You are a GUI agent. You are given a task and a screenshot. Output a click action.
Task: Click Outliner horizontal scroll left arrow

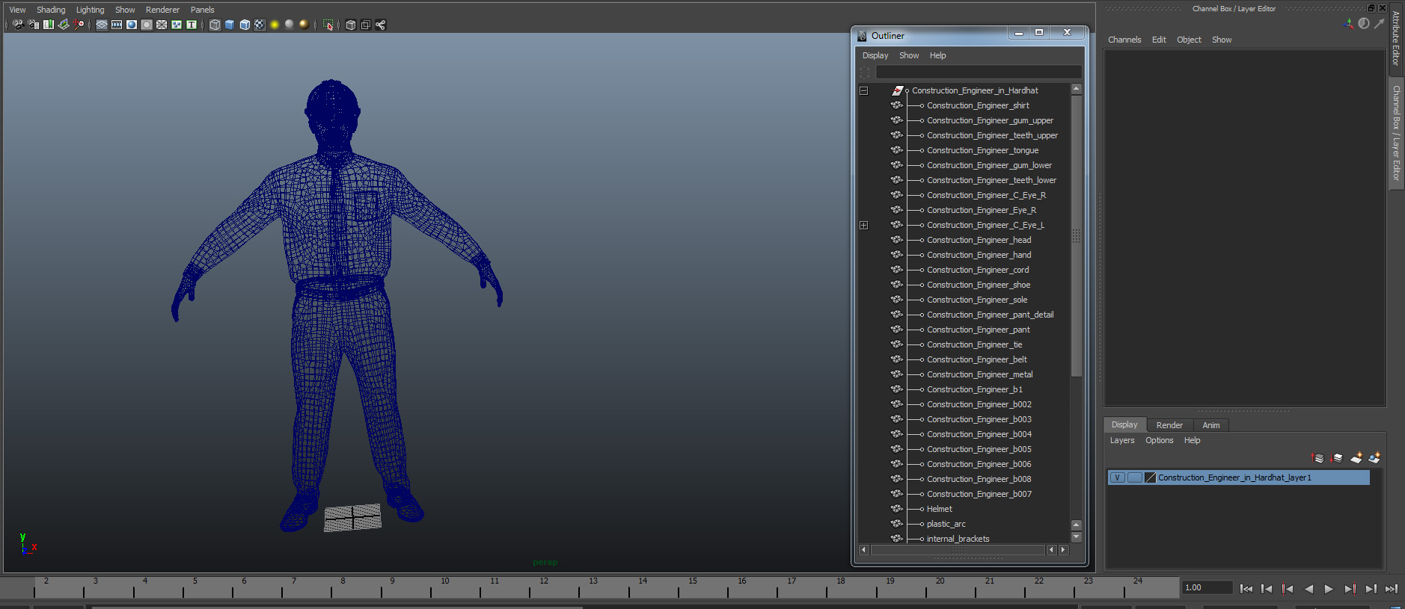point(863,550)
